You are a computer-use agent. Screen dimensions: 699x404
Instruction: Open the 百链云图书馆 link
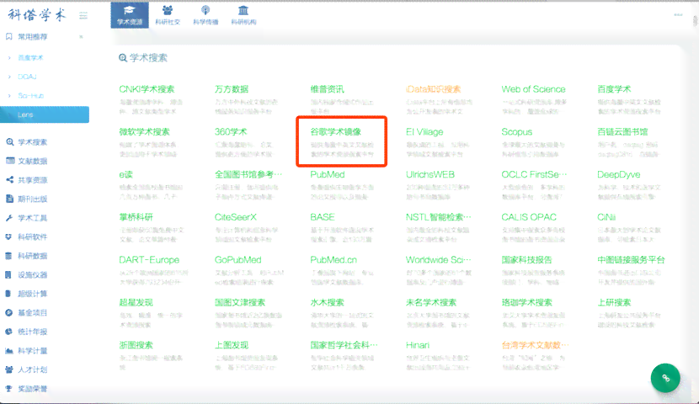(622, 132)
